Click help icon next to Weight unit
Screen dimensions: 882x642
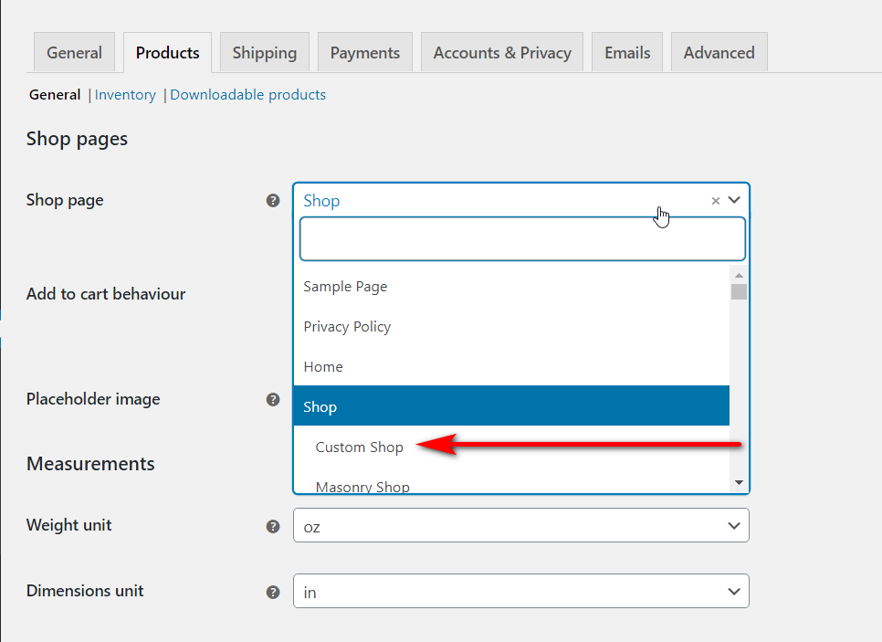[x=273, y=527]
